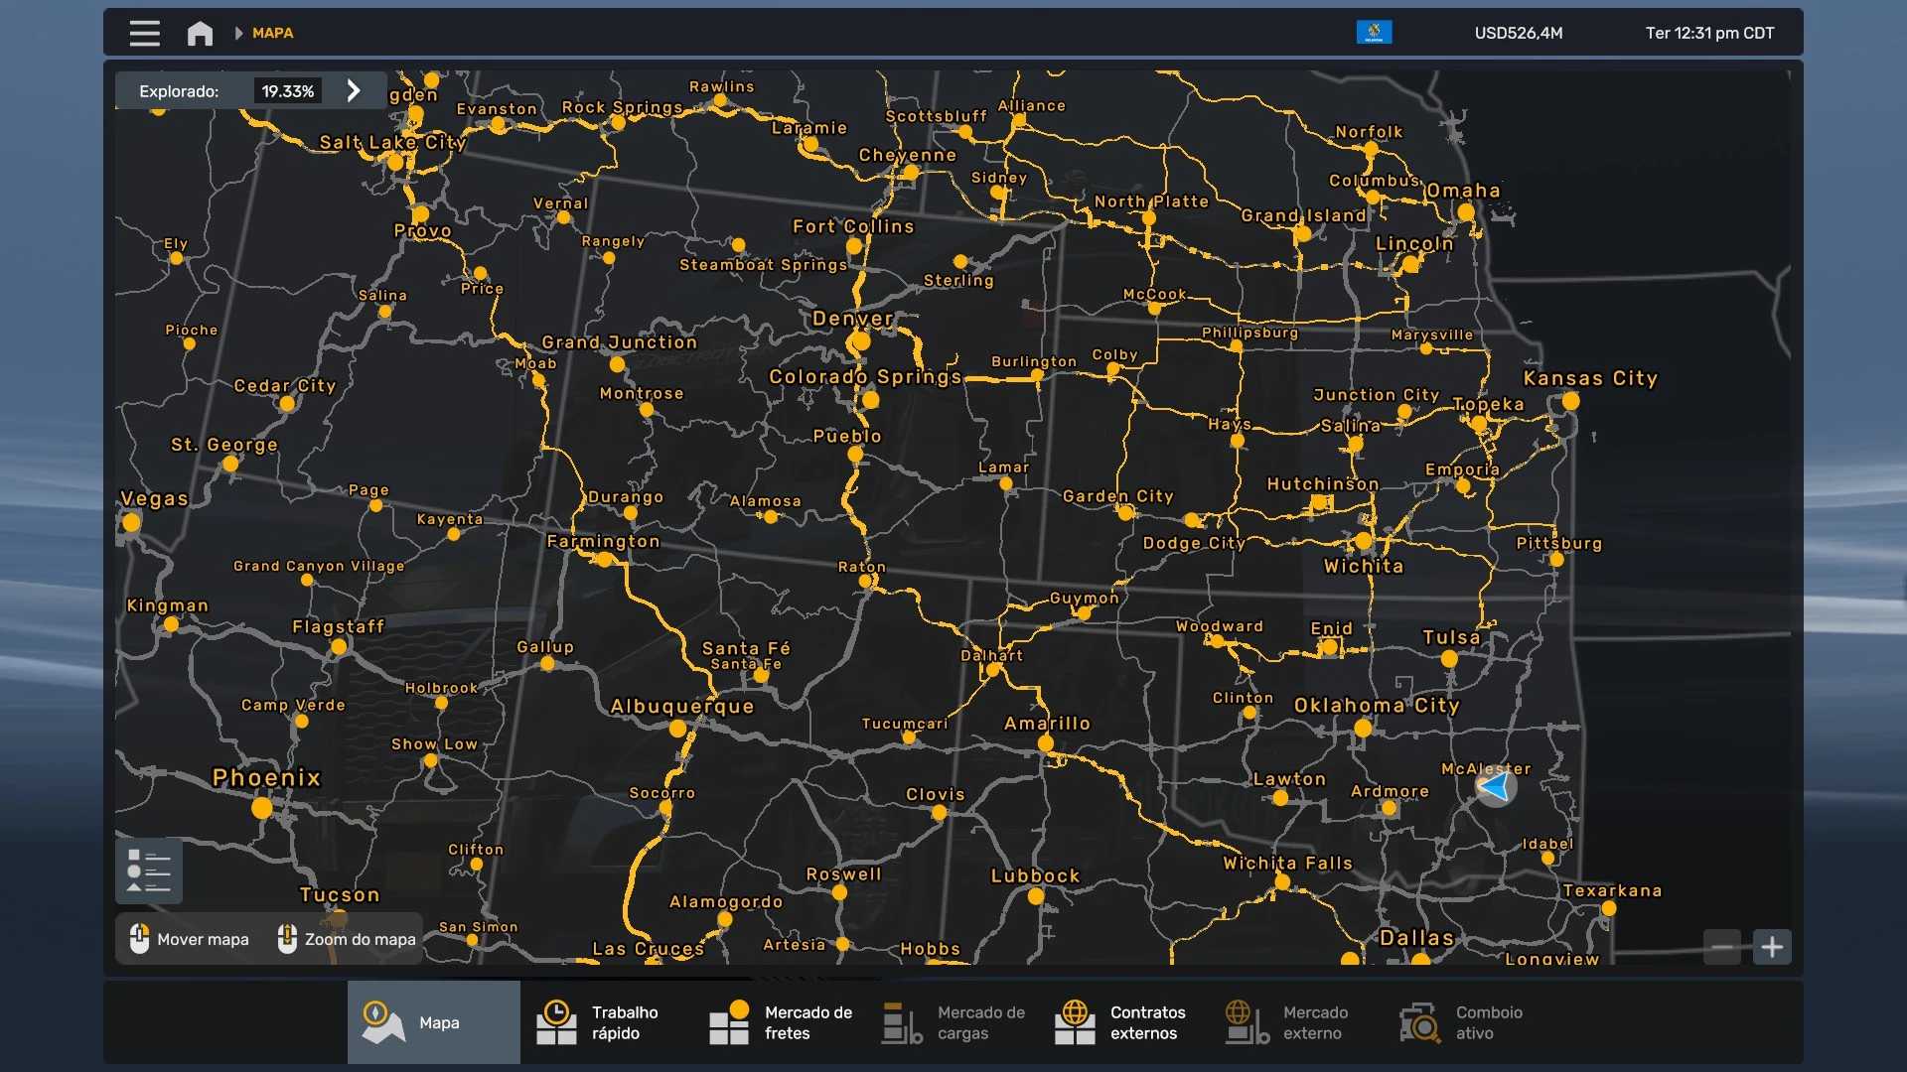The height and width of the screenshot is (1072, 1907).
Task: Click the blue player position arrow
Action: tap(1495, 788)
